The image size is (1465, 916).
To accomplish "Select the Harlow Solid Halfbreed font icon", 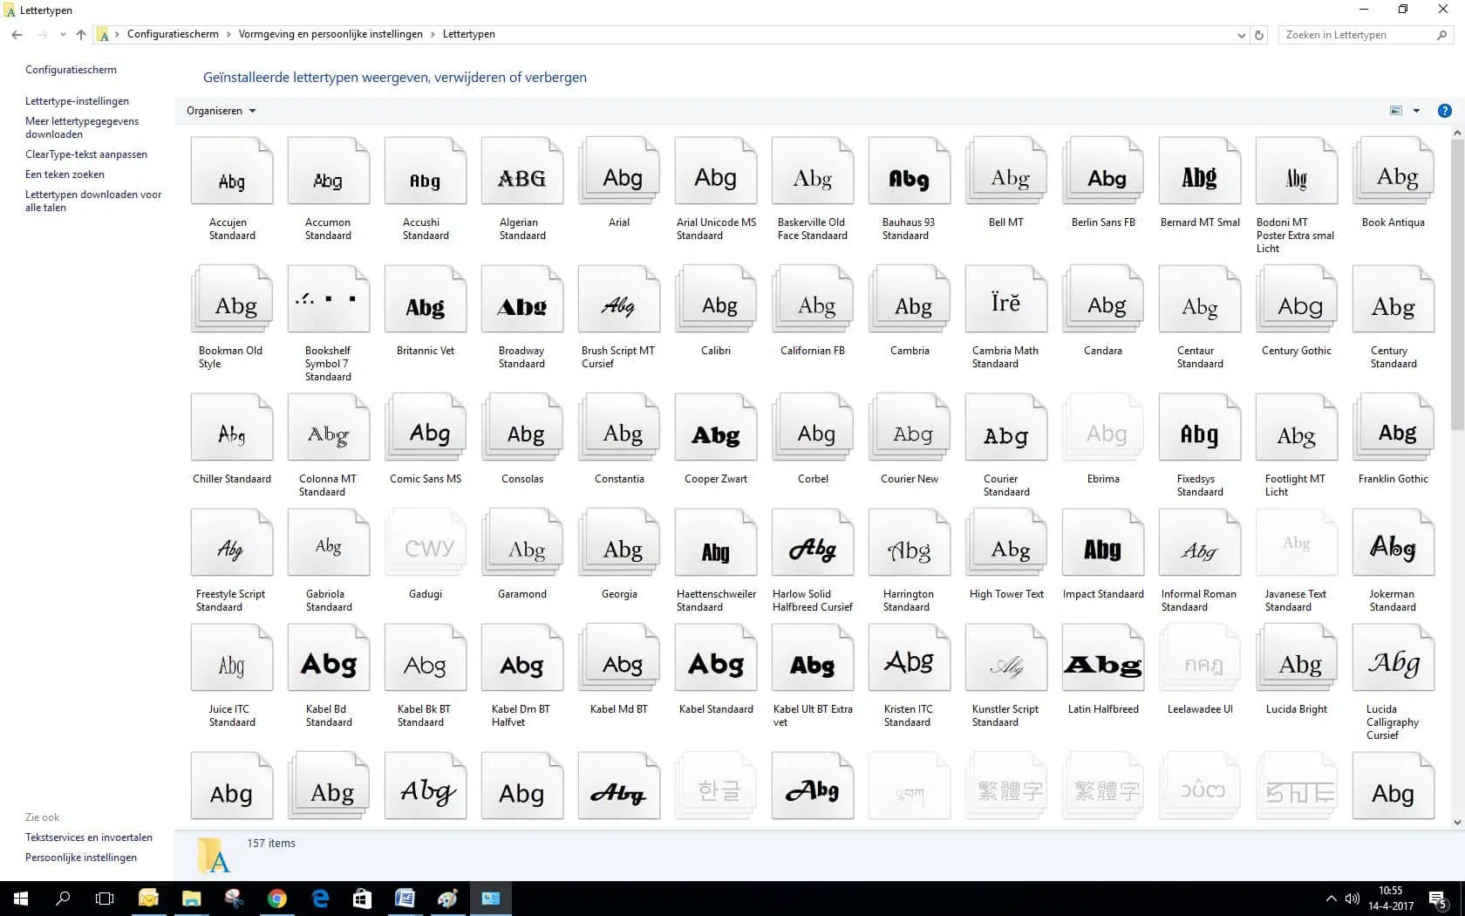I will pyautogui.click(x=813, y=543).
